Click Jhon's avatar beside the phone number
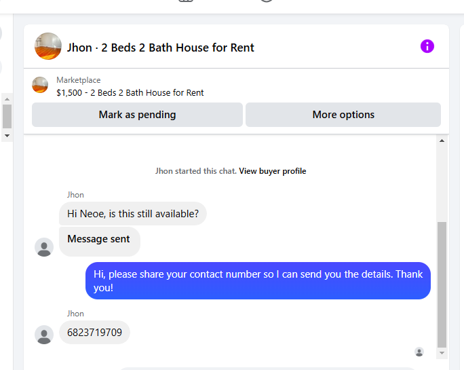Viewport: 464px width, 370px height. click(44, 334)
